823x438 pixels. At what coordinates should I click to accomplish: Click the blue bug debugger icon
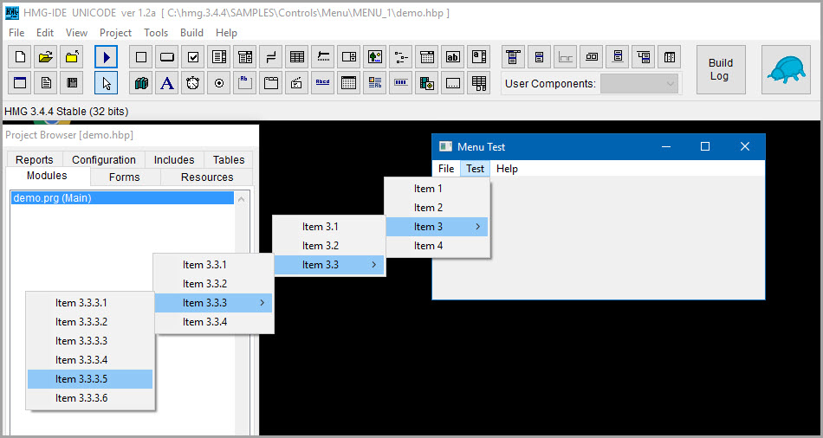[x=786, y=69]
